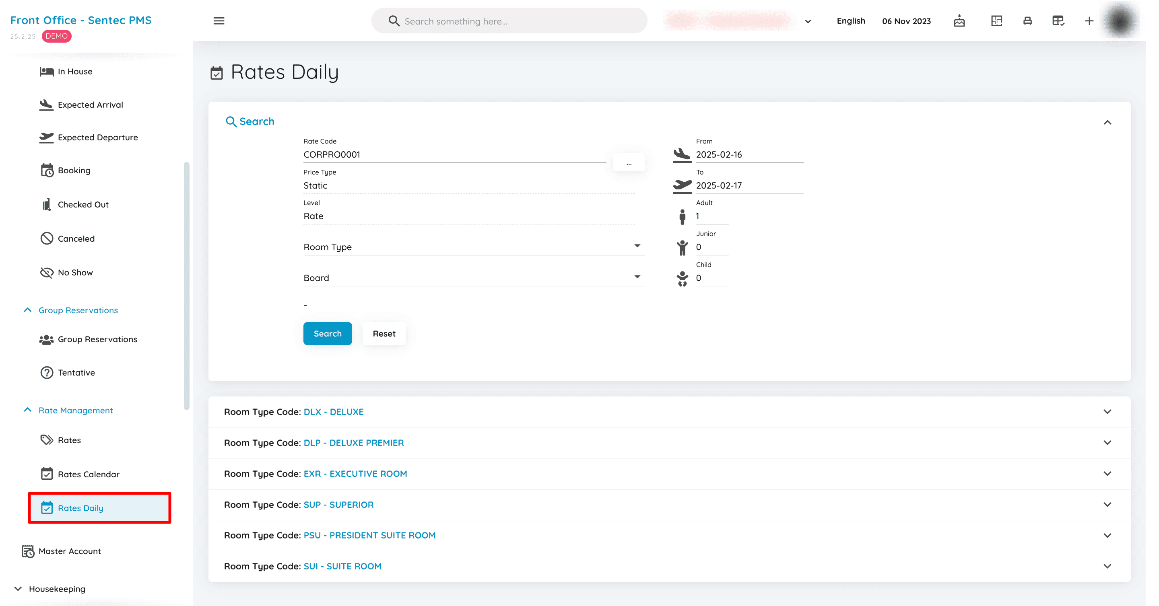Expand PSU - PRESIDENT SUITE ROOM row
1159x606 pixels.
[x=669, y=535]
